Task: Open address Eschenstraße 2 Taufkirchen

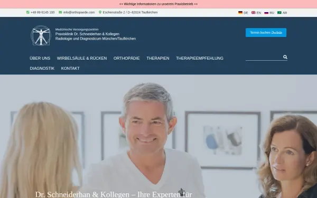Action: coord(130,12)
